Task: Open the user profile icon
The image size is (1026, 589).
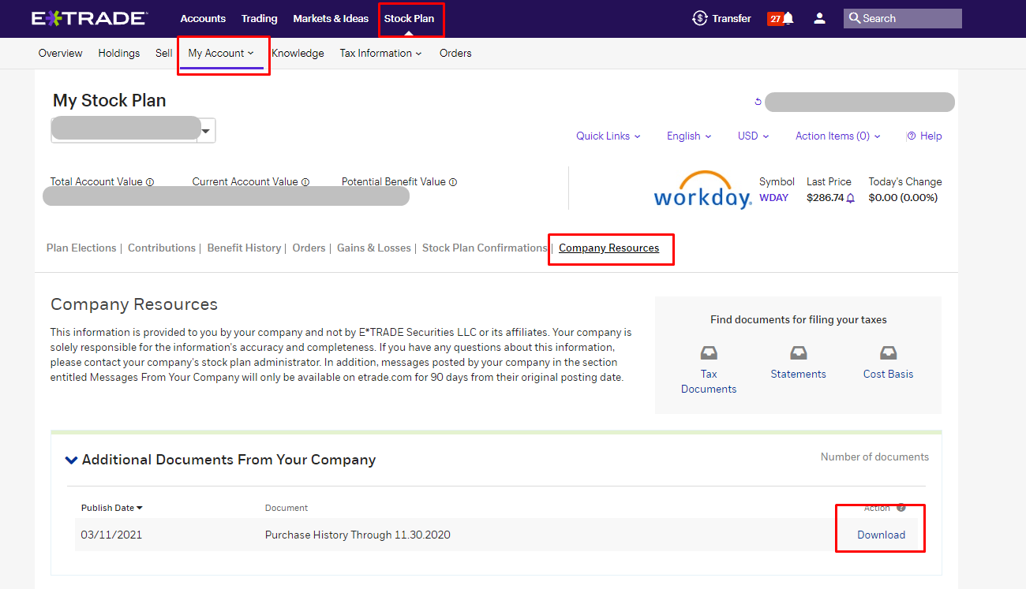Action: click(819, 18)
